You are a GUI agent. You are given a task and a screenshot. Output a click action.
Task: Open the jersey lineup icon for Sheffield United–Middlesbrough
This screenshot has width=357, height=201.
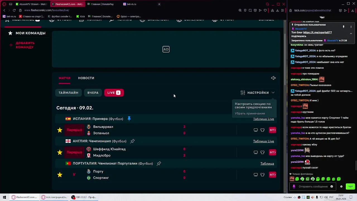262,152
